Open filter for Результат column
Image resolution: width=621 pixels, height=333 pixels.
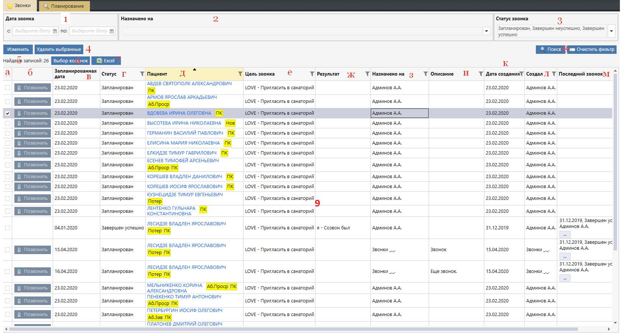coord(367,74)
